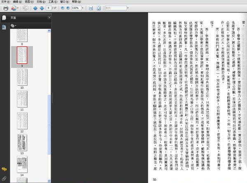Screen dimensions: 247x183
Task: Click the Print icon in the toolbar
Action: (6, 8)
